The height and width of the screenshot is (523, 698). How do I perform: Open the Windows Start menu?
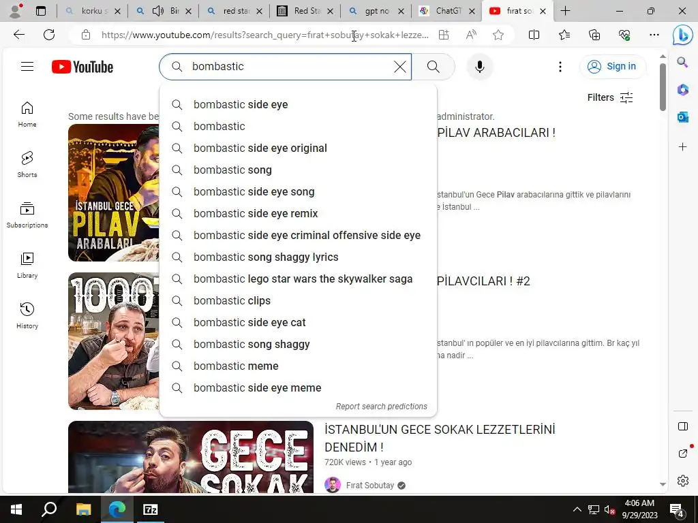16,509
